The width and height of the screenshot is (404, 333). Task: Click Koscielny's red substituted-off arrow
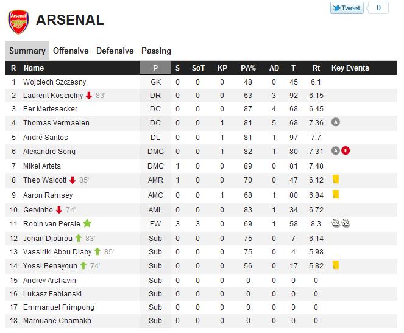[x=88, y=95]
